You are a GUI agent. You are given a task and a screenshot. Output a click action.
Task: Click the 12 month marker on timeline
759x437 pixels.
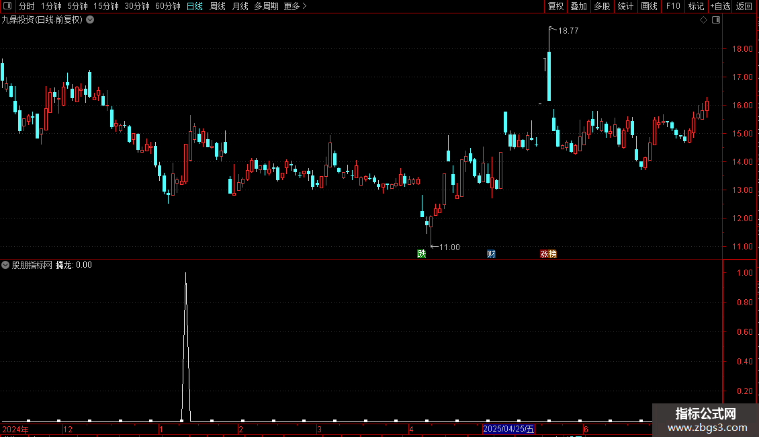click(68, 429)
